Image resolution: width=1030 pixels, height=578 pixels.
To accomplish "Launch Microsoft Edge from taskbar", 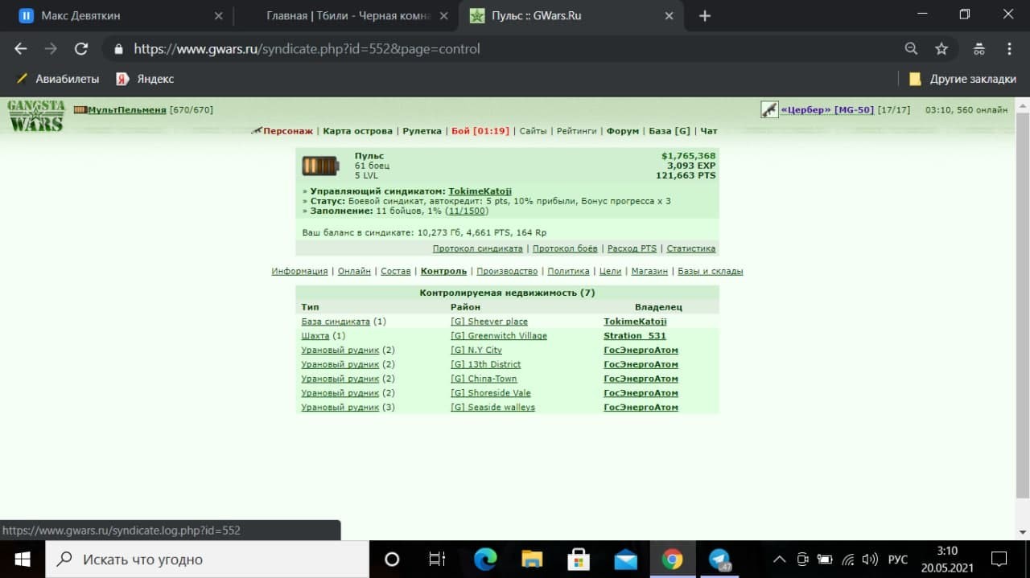I will pos(485,560).
